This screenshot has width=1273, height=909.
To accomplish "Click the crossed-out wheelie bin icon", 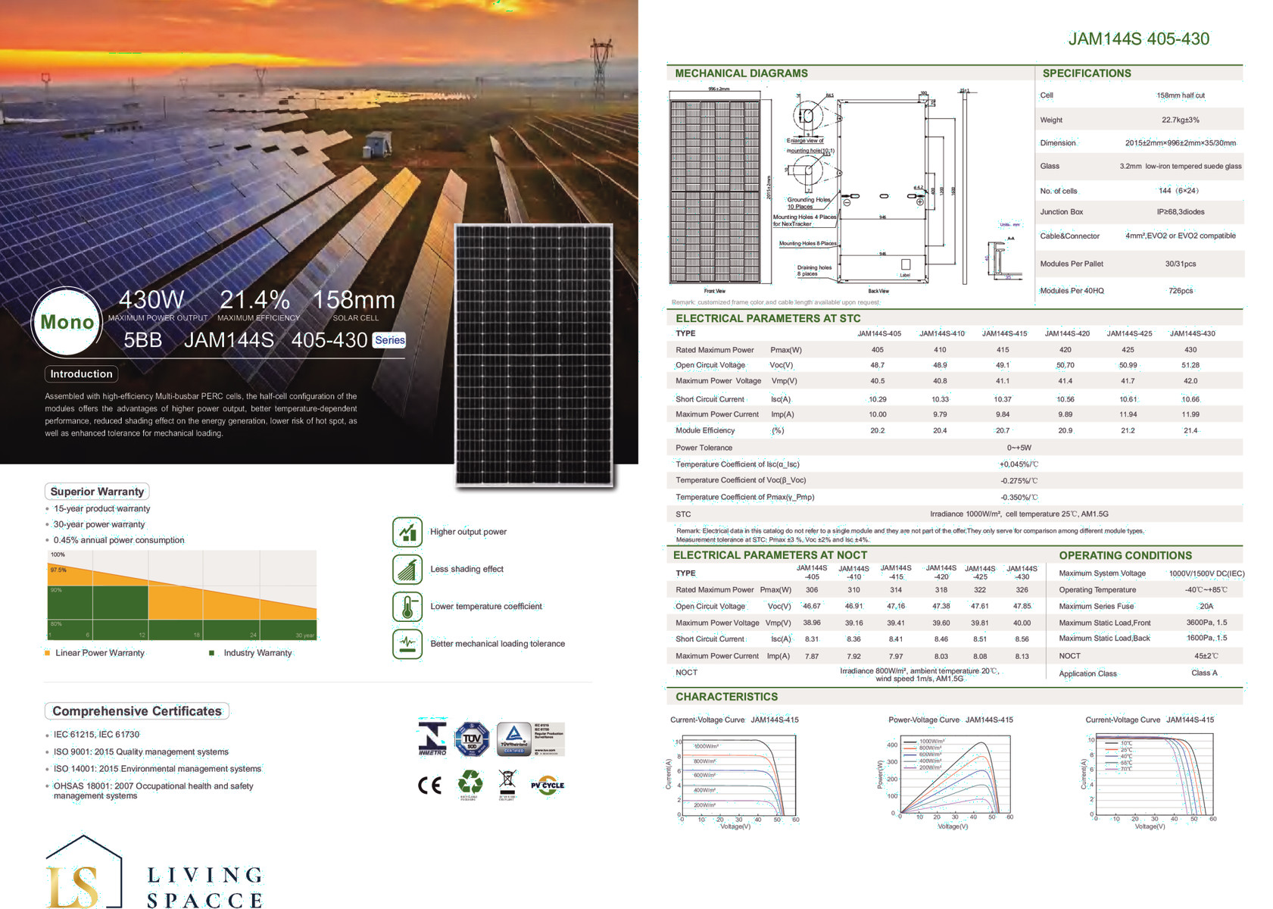I will 507,781.
